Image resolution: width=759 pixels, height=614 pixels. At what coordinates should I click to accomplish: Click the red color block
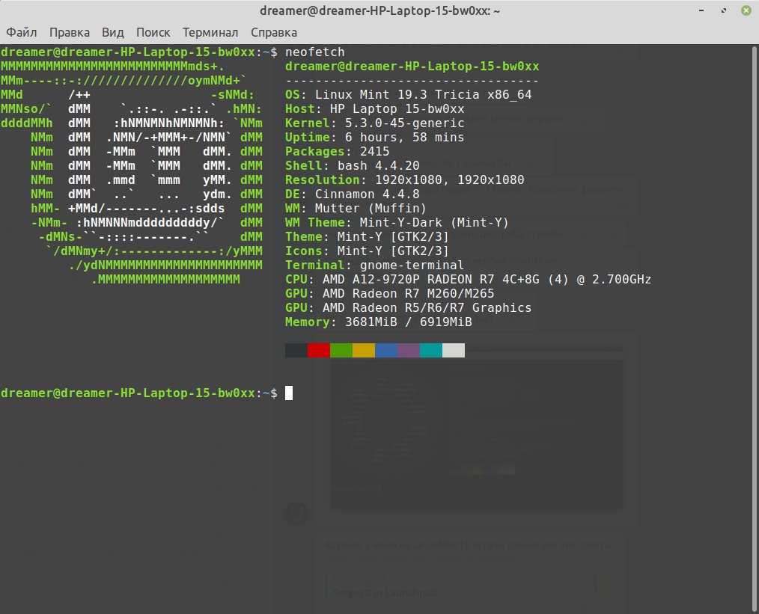pos(319,351)
